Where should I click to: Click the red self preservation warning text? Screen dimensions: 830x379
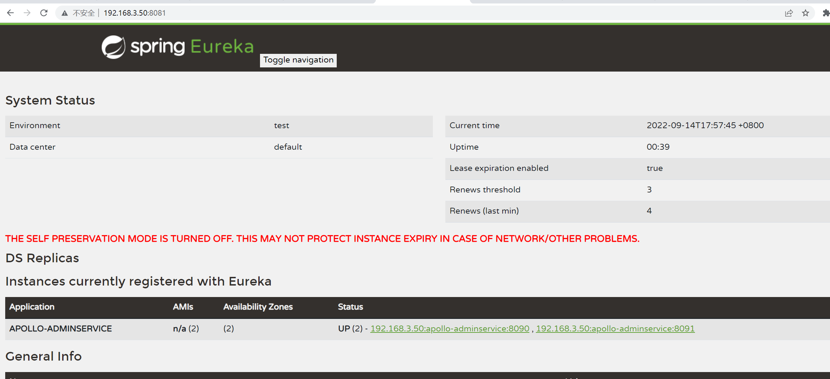pos(322,239)
